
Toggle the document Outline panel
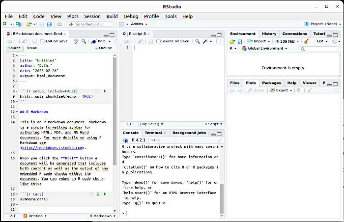click(x=103, y=48)
